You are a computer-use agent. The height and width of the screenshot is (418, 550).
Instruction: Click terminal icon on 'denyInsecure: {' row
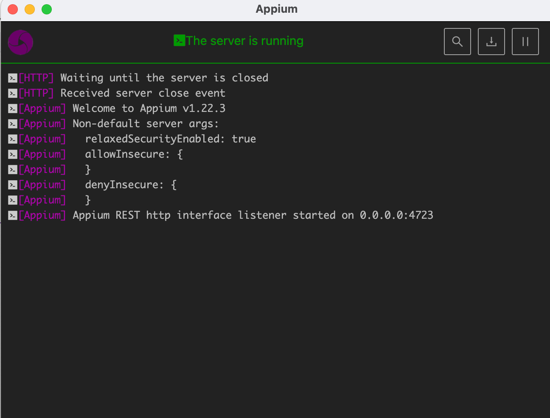(x=13, y=185)
